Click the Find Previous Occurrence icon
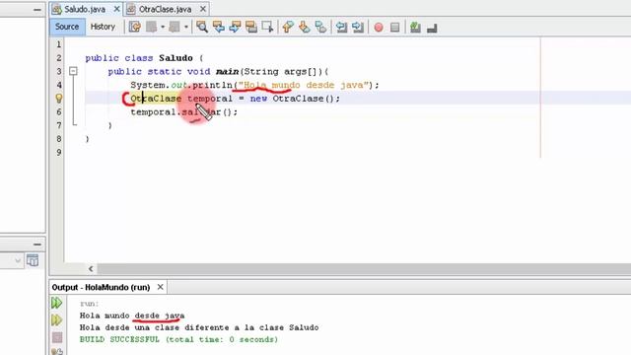Screen dimensions: 631x355 click(x=219, y=27)
